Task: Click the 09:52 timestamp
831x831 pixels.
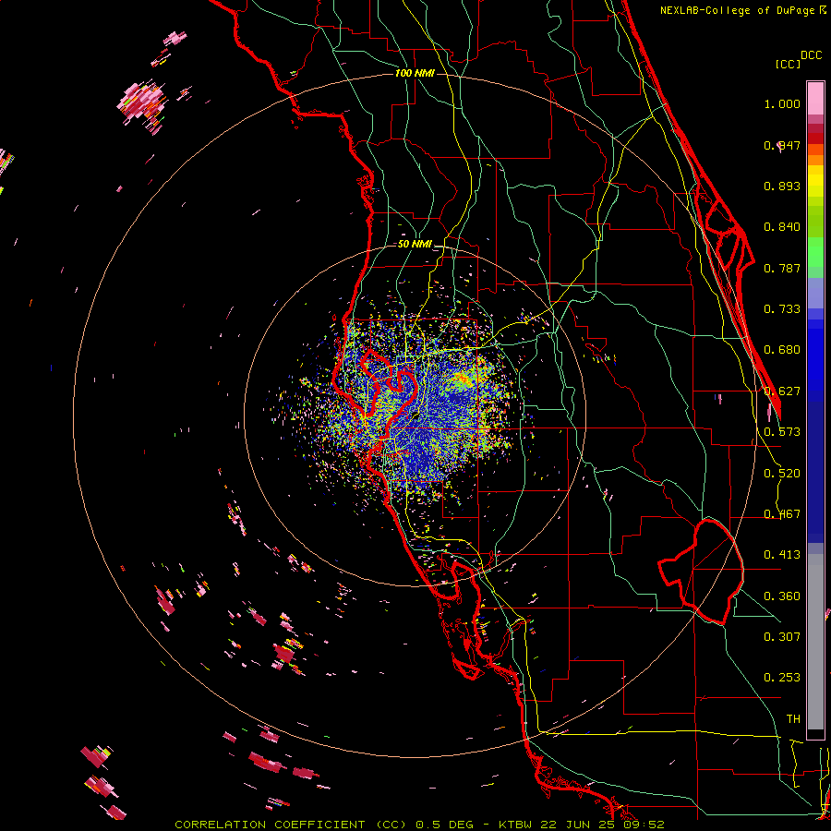Action: [x=643, y=825]
